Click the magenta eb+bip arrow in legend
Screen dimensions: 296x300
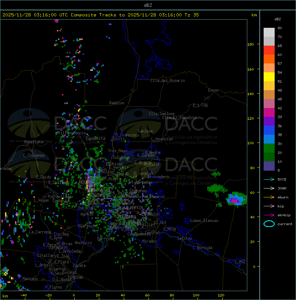(x=269, y=215)
